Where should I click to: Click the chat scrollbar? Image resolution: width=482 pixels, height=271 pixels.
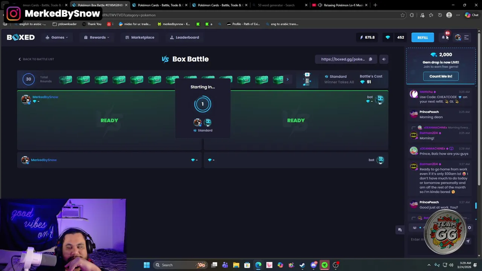click(476, 206)
